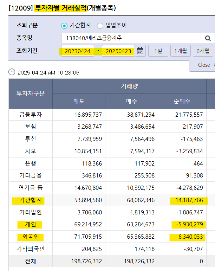Screen dimensions: 215x271
Task: Select the 연기금 등 row label
Action: 31,188
